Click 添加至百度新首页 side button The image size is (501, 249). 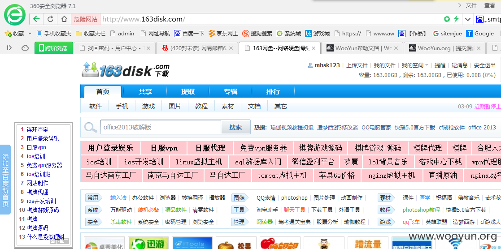click(x=5, y=180)
